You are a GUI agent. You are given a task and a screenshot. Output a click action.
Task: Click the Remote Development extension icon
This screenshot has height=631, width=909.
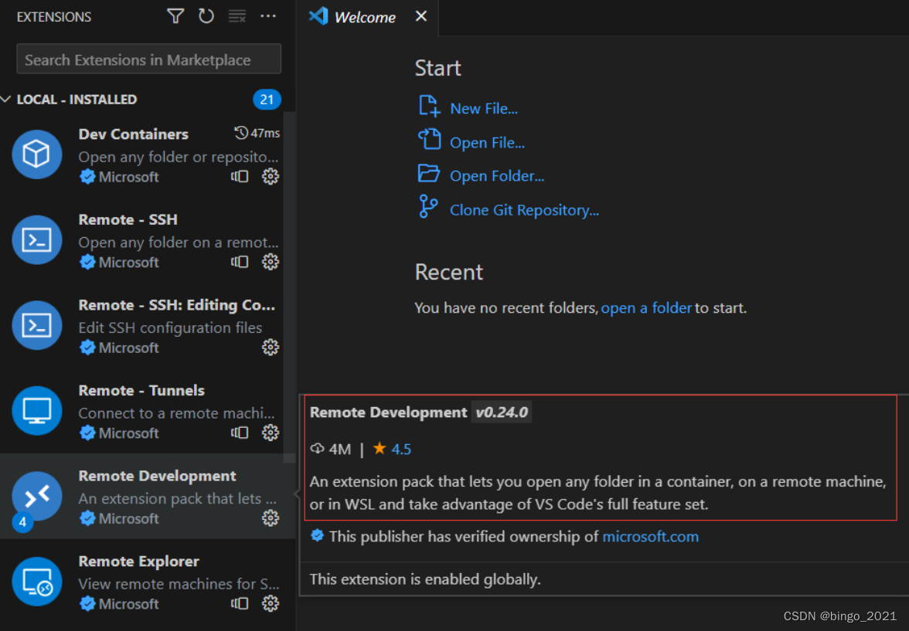point(36,495)
